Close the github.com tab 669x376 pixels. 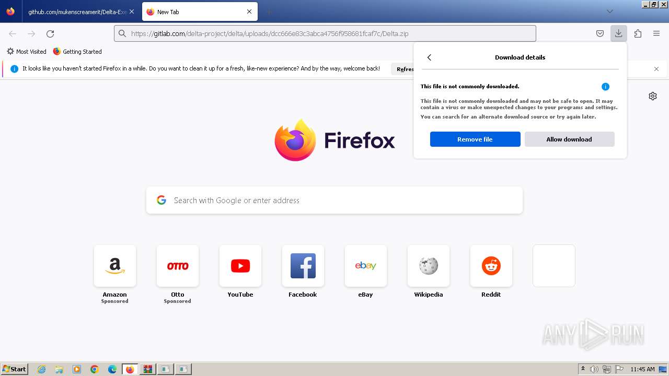[x=131, y=11]
